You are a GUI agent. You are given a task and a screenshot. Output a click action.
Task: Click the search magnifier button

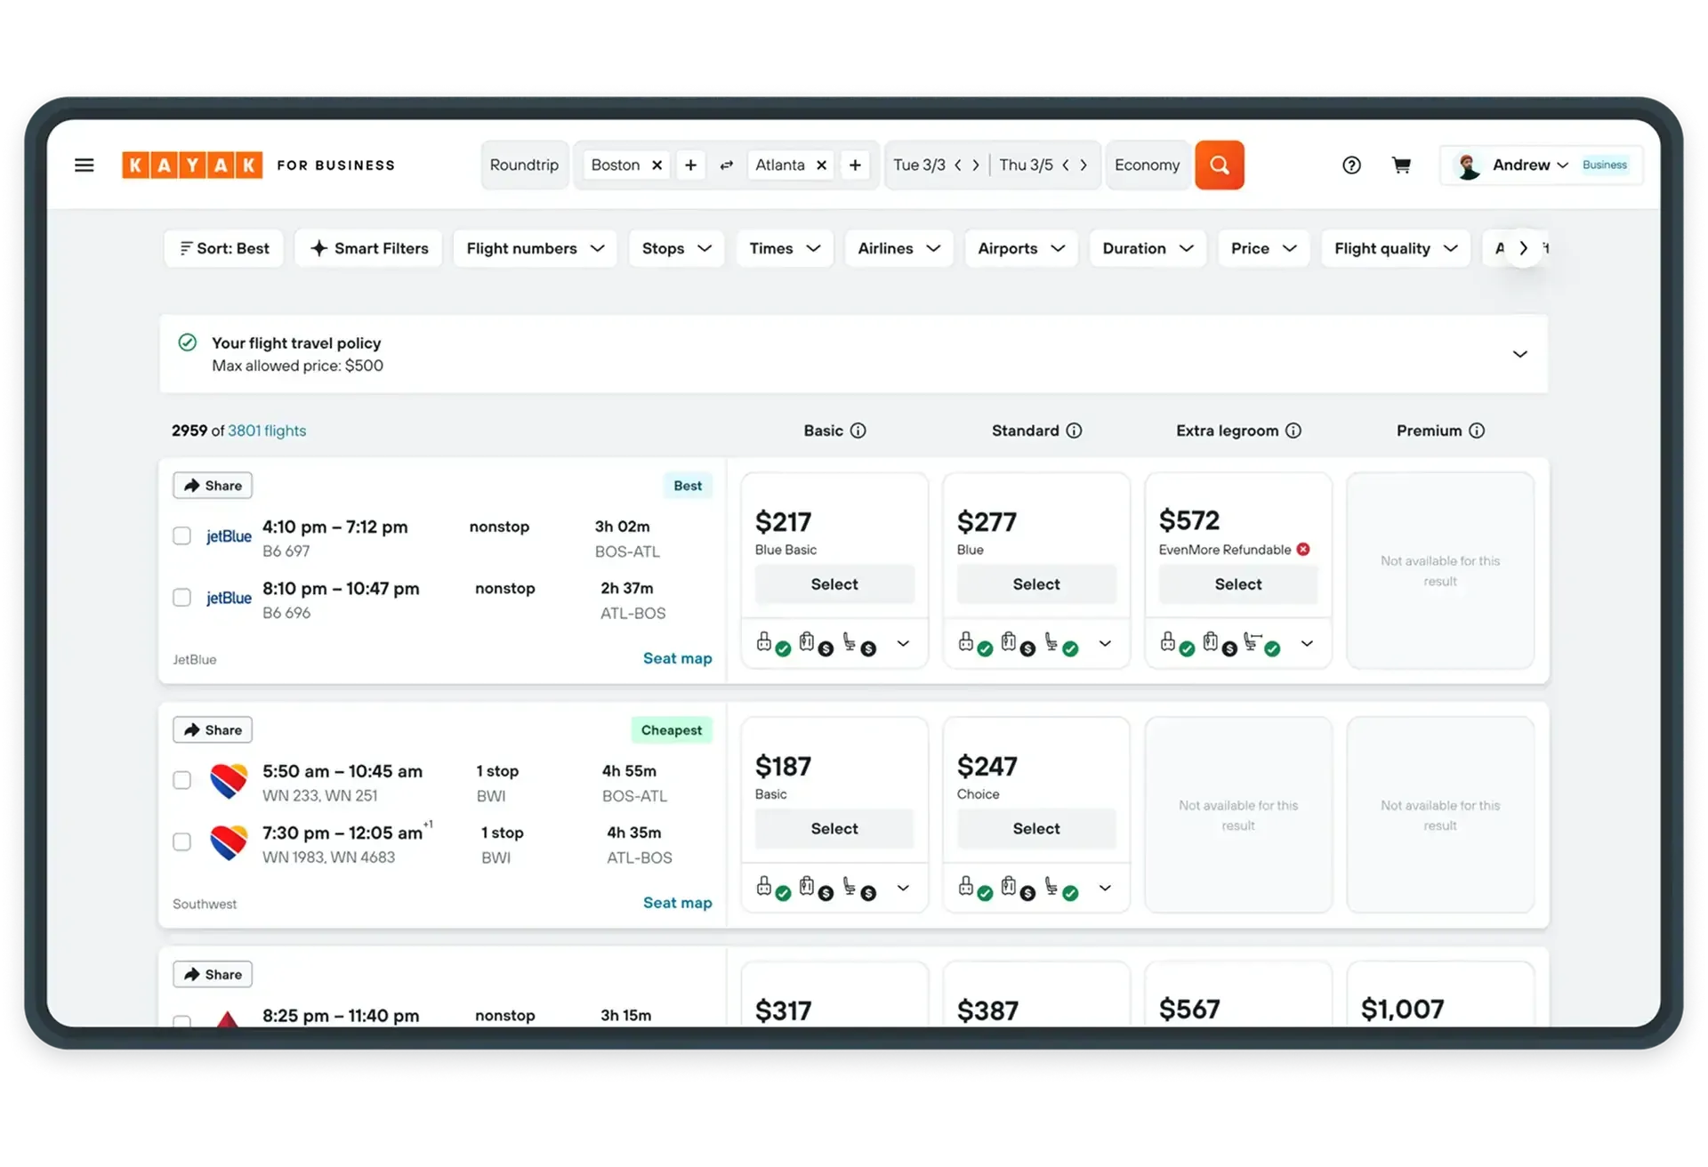click(1219, 165)
